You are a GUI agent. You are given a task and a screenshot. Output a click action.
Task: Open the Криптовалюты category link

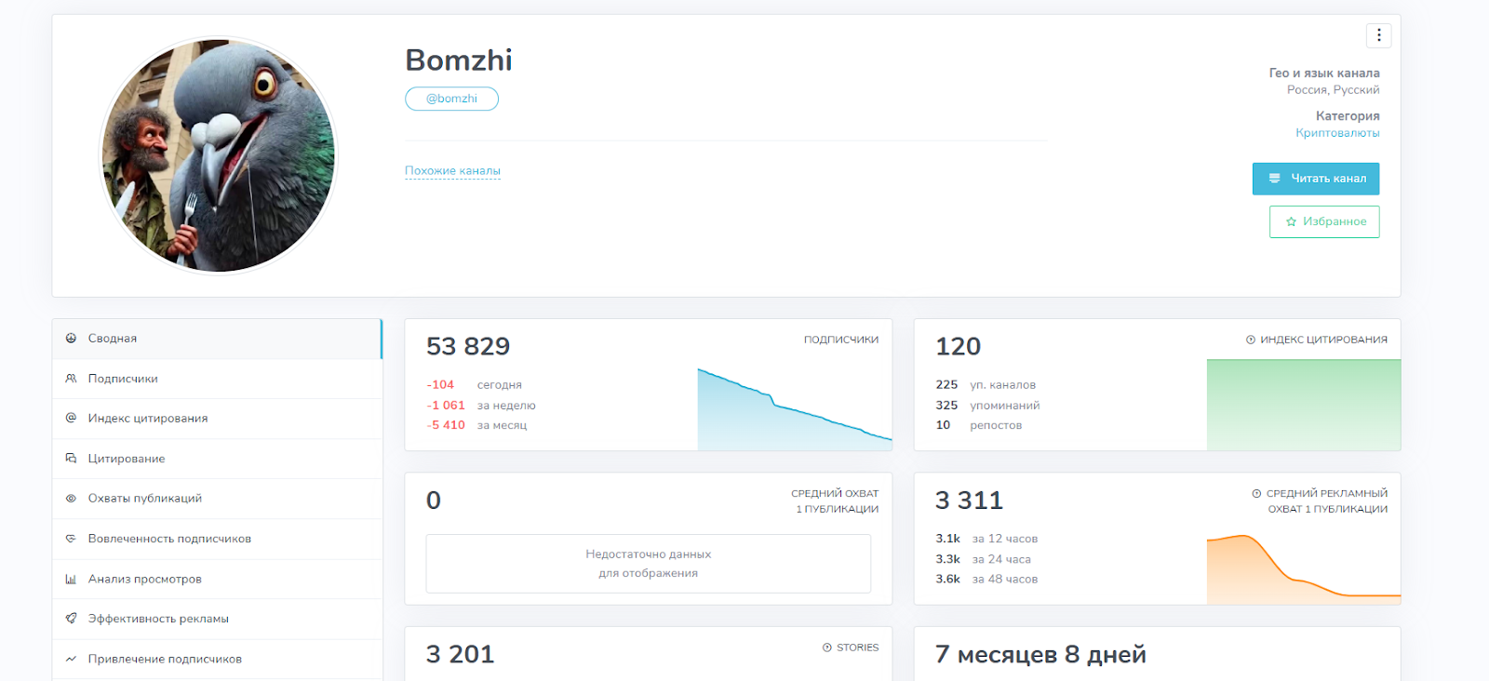1337,133
